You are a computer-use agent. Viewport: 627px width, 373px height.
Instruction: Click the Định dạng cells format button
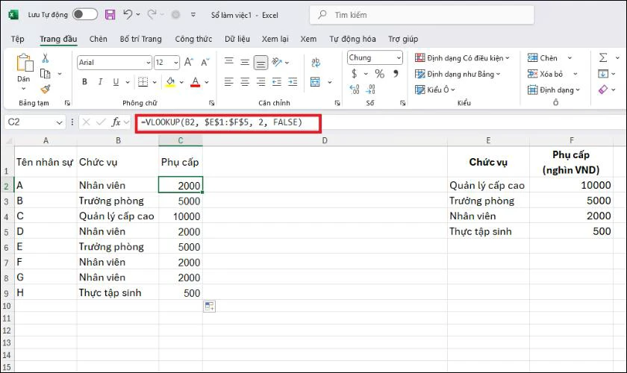point(553,90)
